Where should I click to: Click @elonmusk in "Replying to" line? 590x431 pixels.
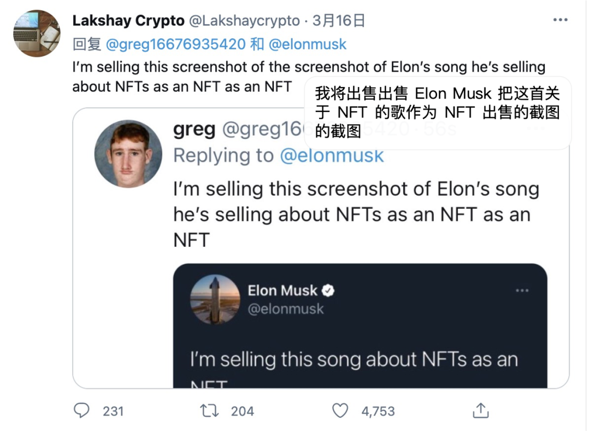click(x=332, y=156)
